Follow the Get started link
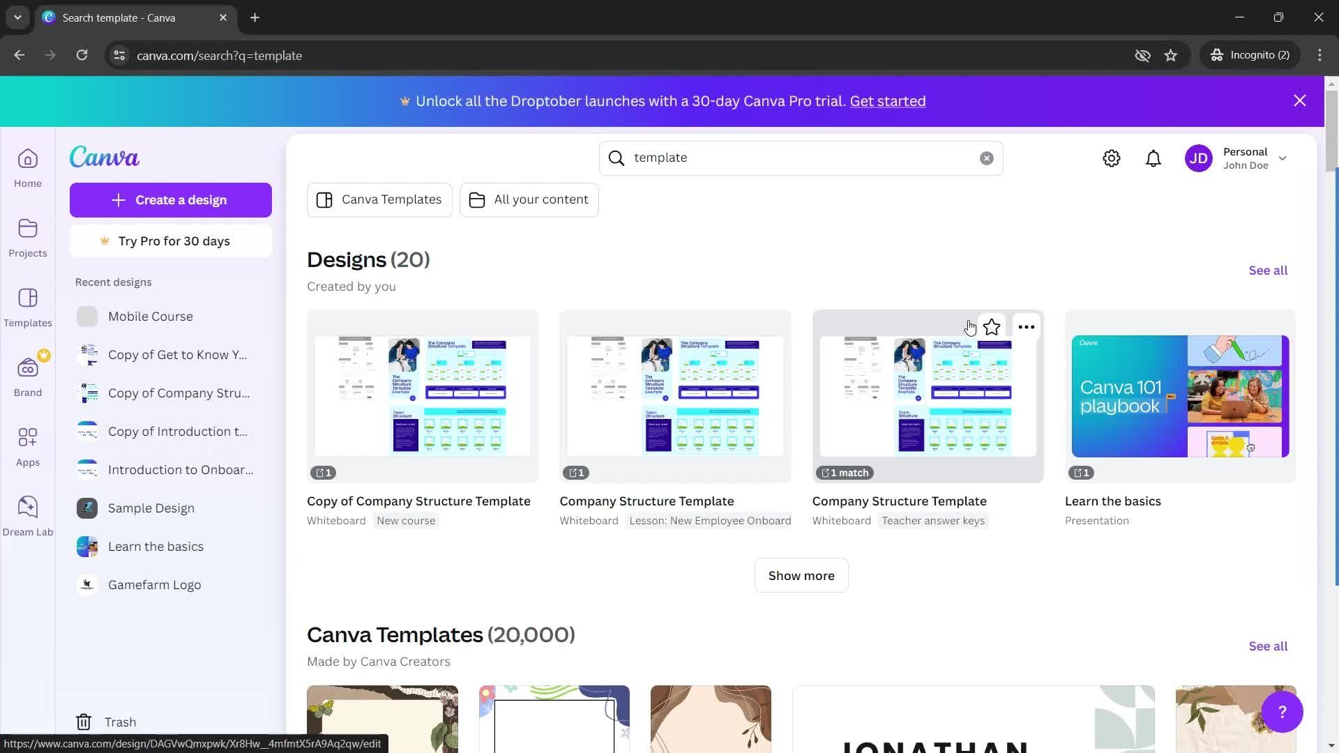This screenshot has width=1339, height=753. [888, 101]
